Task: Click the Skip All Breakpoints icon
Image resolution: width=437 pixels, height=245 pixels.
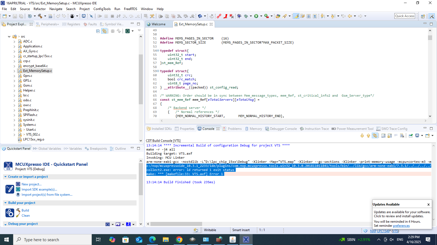Action: [x=91, y=16]
